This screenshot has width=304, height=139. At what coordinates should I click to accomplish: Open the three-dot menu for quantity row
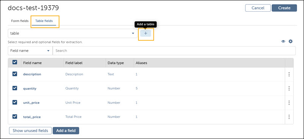point(289,88)
